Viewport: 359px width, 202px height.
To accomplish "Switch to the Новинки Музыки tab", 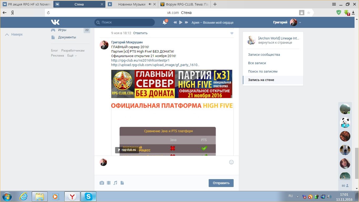I will (x=132, y=4).
